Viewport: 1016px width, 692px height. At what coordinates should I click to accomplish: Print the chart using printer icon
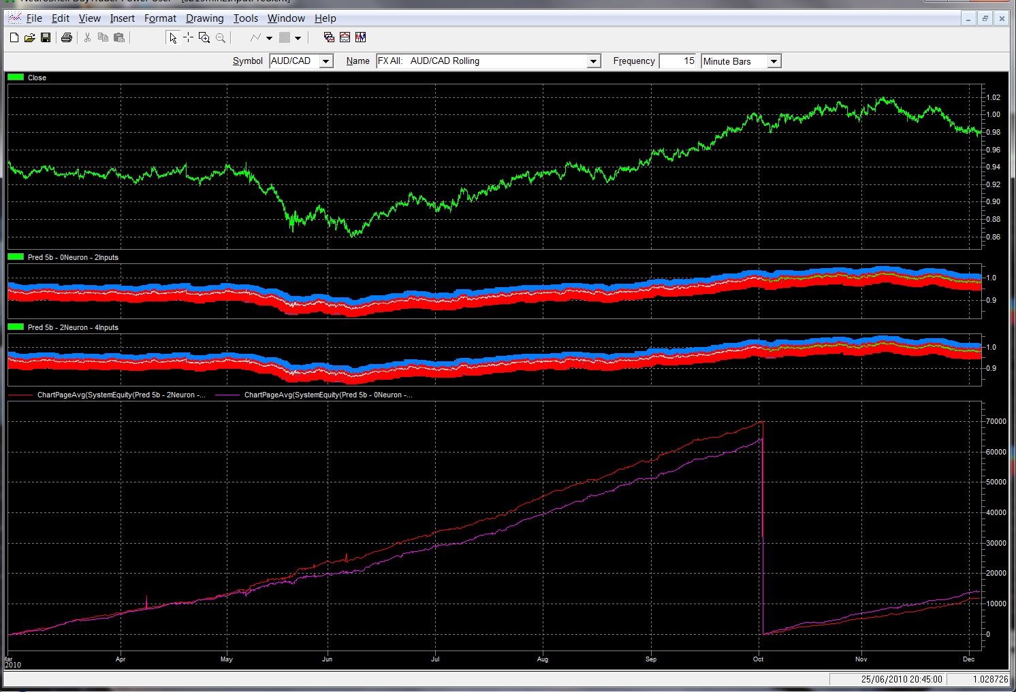pos(66,38)
